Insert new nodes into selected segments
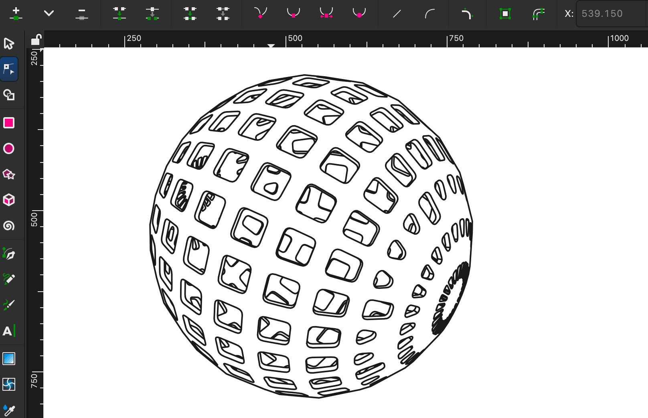The height and width of the screenshot is (418, 648). 16,14
